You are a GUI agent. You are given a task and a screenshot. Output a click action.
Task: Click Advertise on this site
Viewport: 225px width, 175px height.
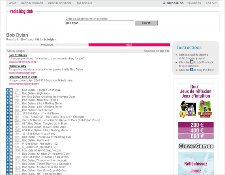(156, 51)
